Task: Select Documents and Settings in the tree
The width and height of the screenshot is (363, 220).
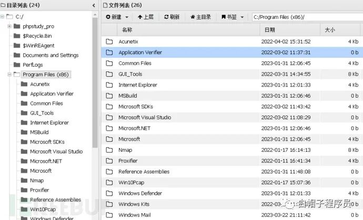Action: coord(51,55)
